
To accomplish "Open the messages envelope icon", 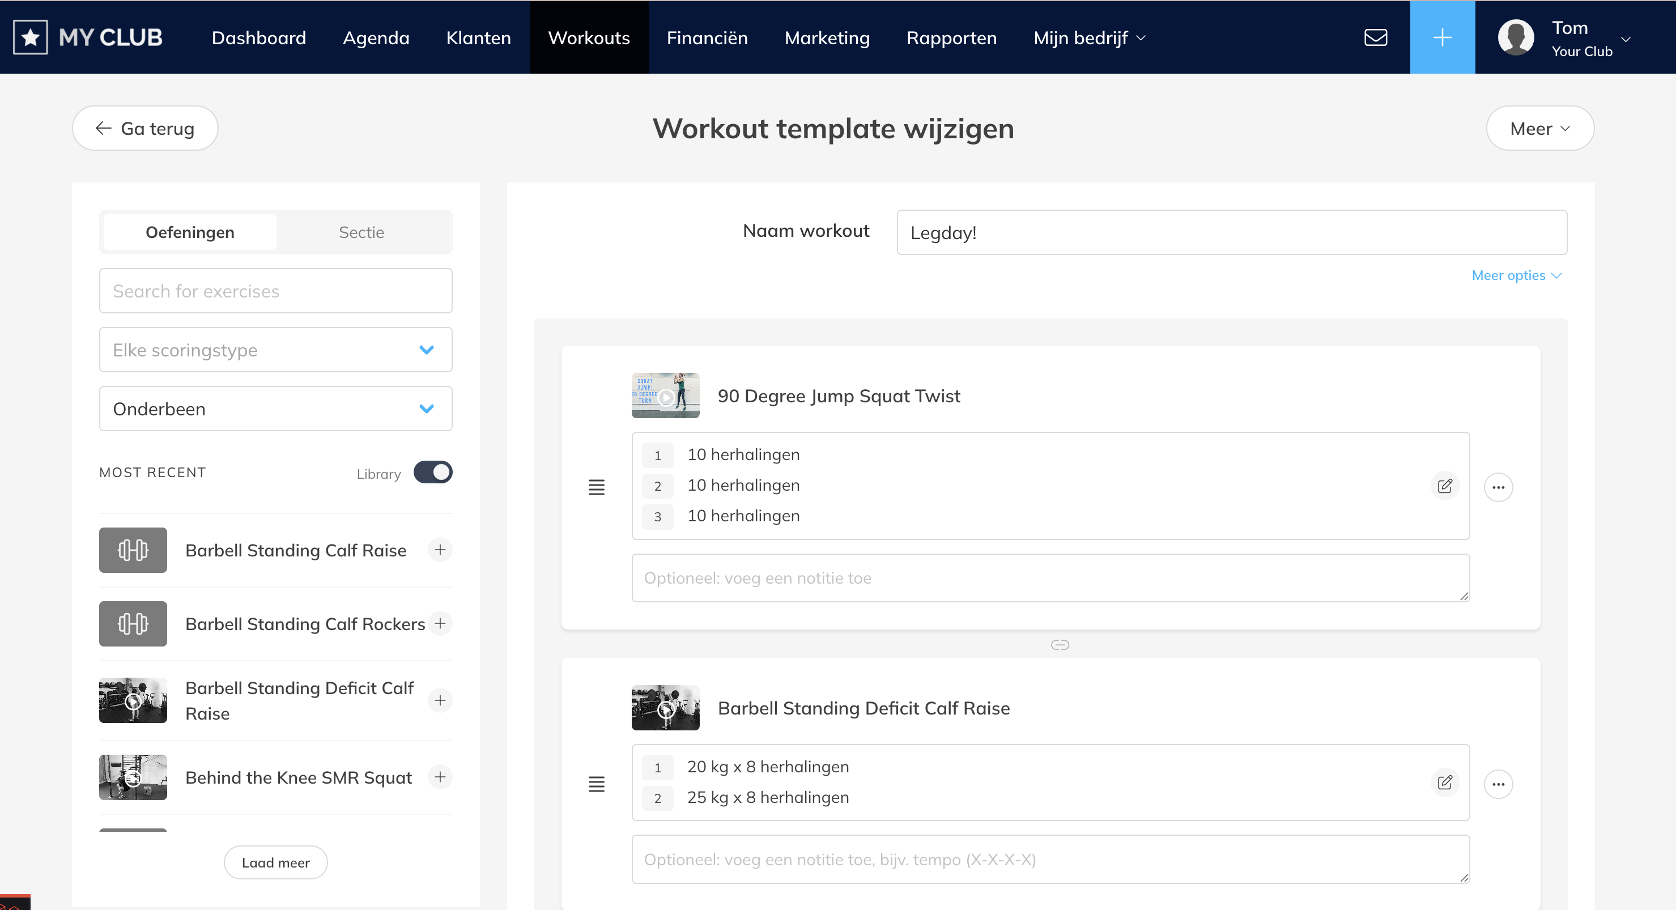I will pos(1375,38).
